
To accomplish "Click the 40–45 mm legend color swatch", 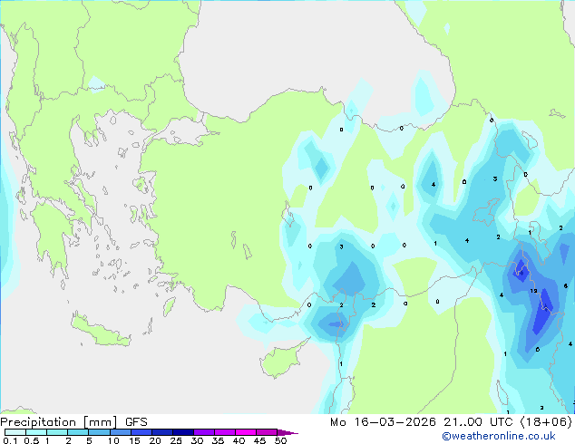I will click(x=246, y=432).
